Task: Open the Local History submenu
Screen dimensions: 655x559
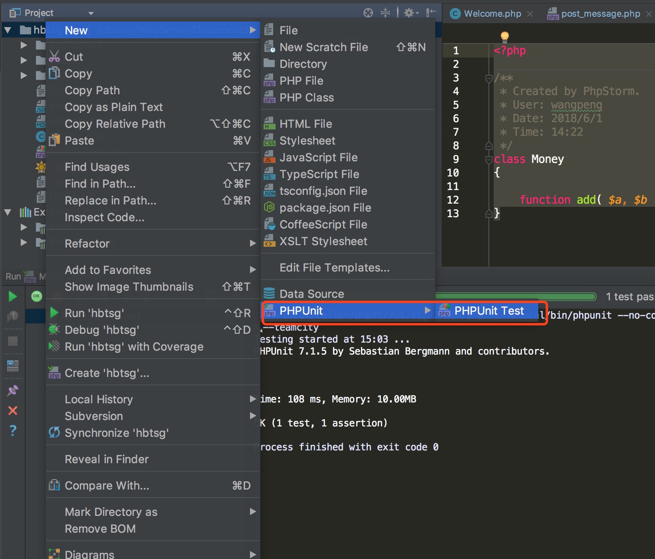Action: pos(153,399)
